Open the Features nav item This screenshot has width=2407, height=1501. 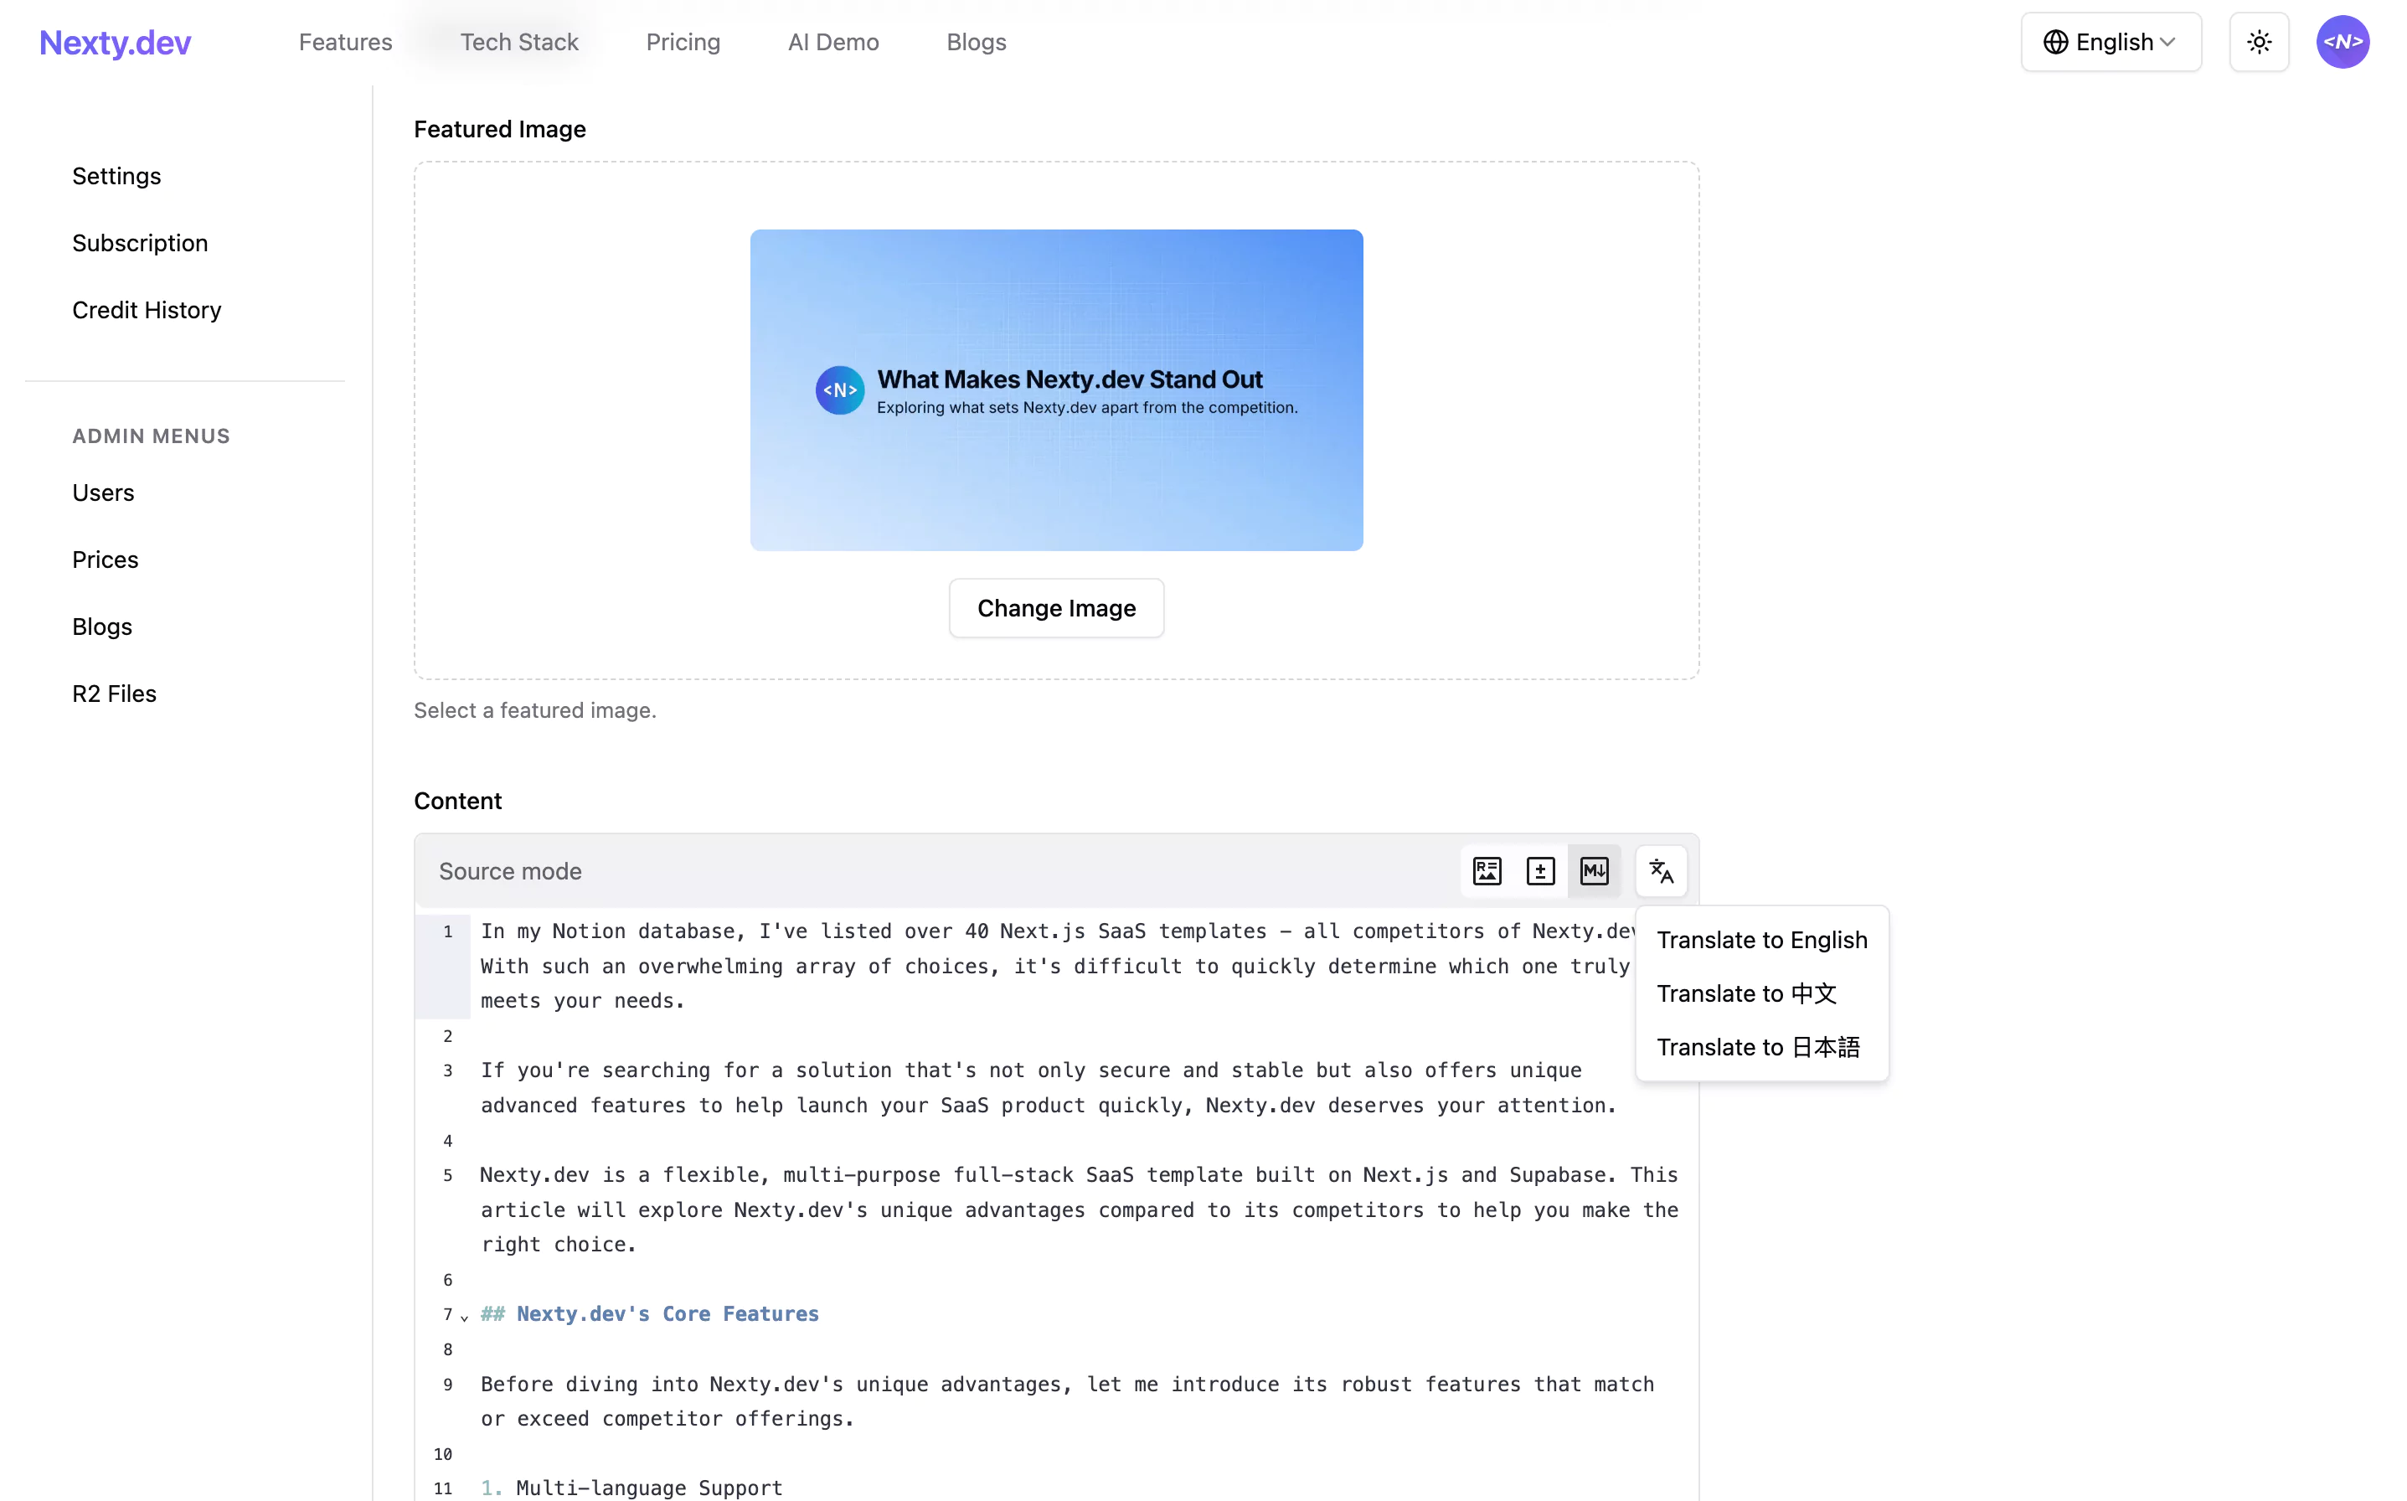[x=345, y=42]
